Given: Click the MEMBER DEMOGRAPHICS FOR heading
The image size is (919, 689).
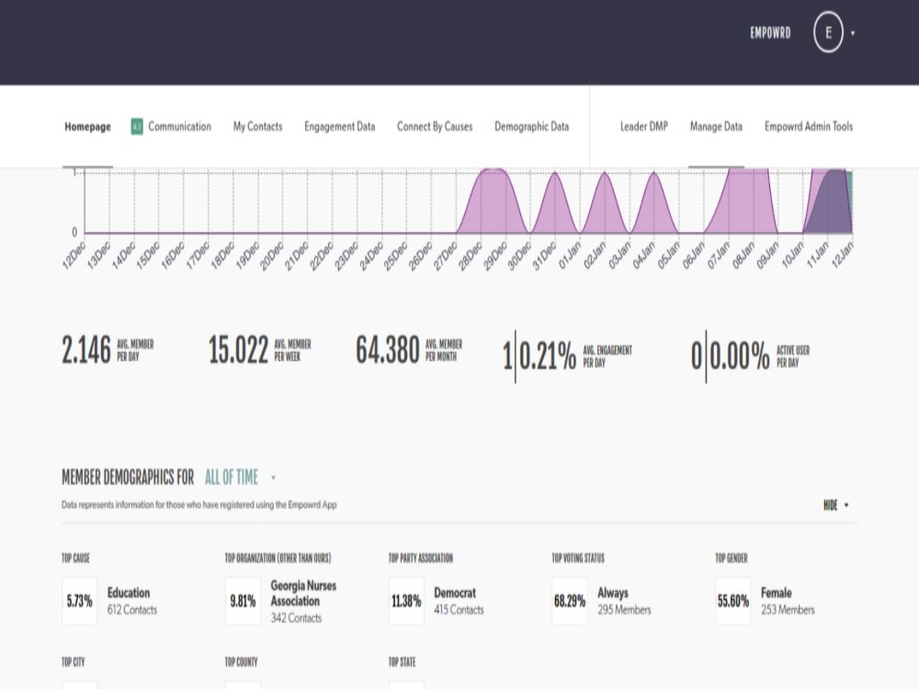Looking at the screenshot, I should (128, 478).
